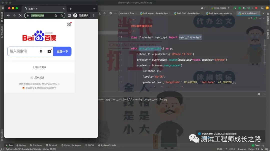270x151 pixels.
Task: Debug sync_mobile with the bug icon
Action: coord(239,8)
